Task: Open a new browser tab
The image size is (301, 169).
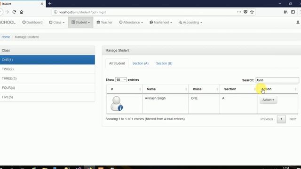Action: pos(50,4)
